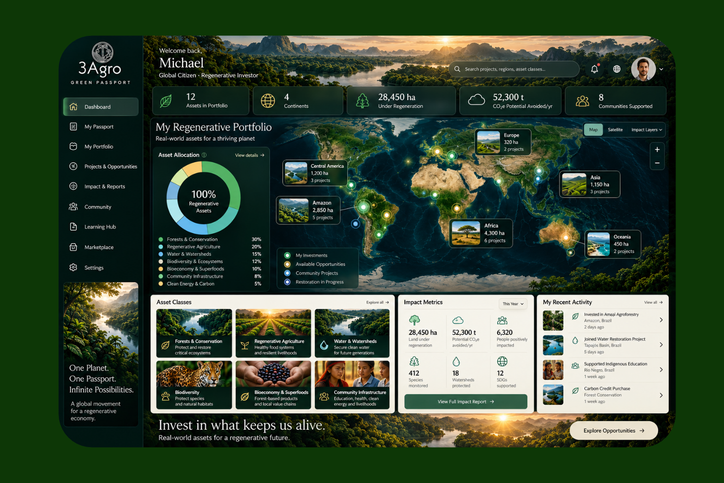Click the cloud CO₂e Avoided icon
Viewport: 724px width, 483px height.
477,100
